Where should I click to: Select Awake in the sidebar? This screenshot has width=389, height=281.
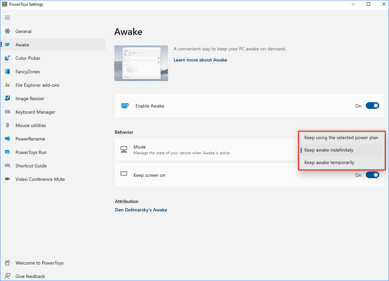(53, 44)
